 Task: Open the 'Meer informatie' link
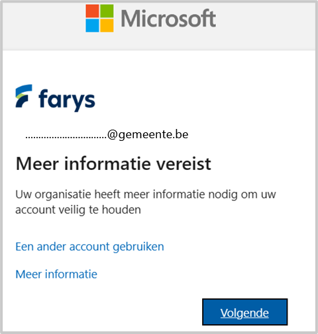tap(56, 274)
